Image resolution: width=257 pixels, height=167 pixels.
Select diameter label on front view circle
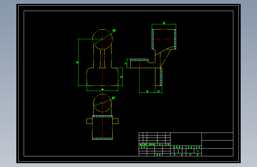click(114, 30)
